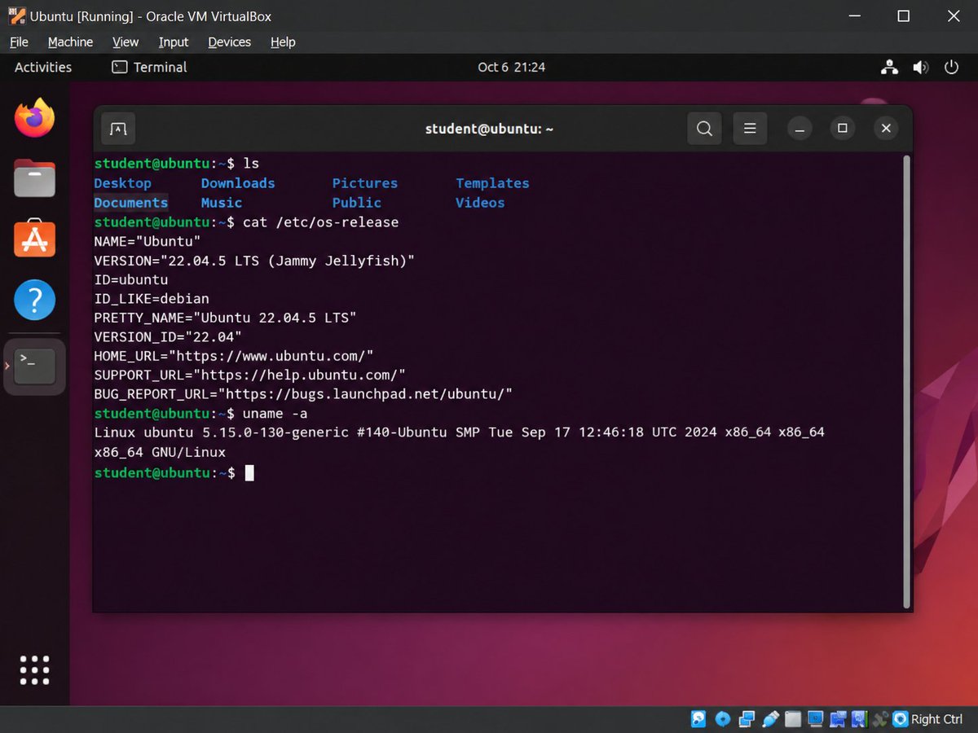Click the ID=ubuntu output line
The image size is (978, 733).
pyautogui.click(x=130, y=279)
